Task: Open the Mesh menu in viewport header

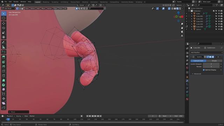Action: (43, 8)
